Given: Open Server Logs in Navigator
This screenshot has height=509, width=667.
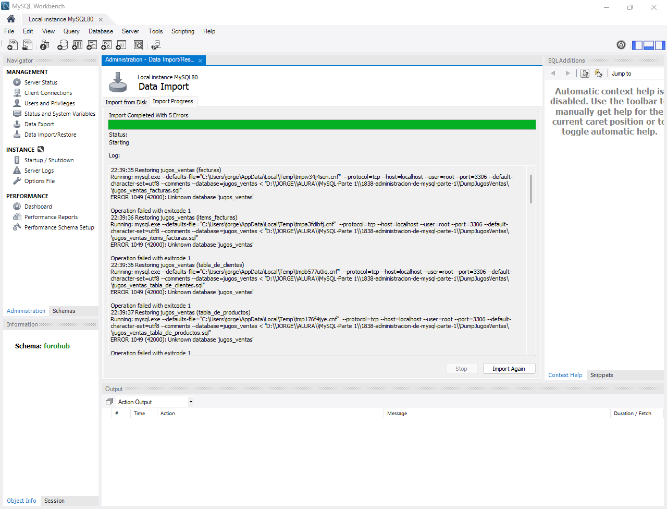Looking at the screenshot, I should point(39,171).
